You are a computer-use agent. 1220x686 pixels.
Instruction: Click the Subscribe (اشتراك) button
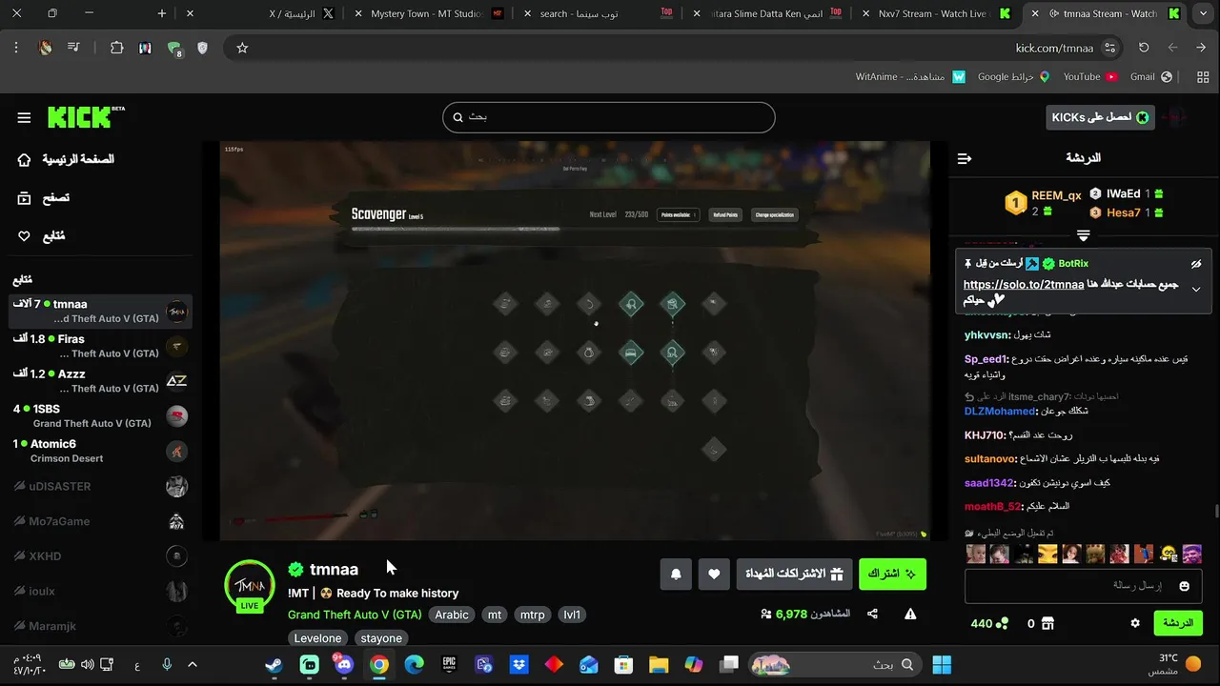tap(892, 574)
